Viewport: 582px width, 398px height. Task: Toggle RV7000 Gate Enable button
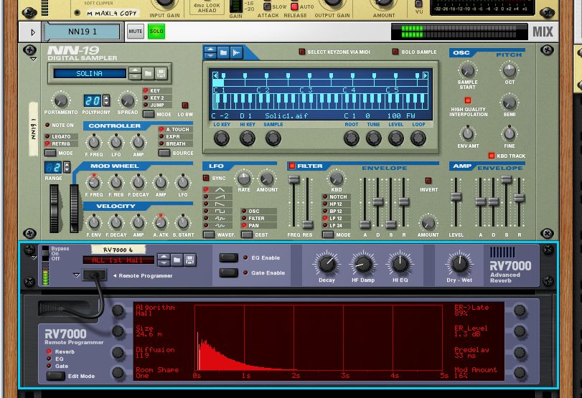tap(229, 273)
